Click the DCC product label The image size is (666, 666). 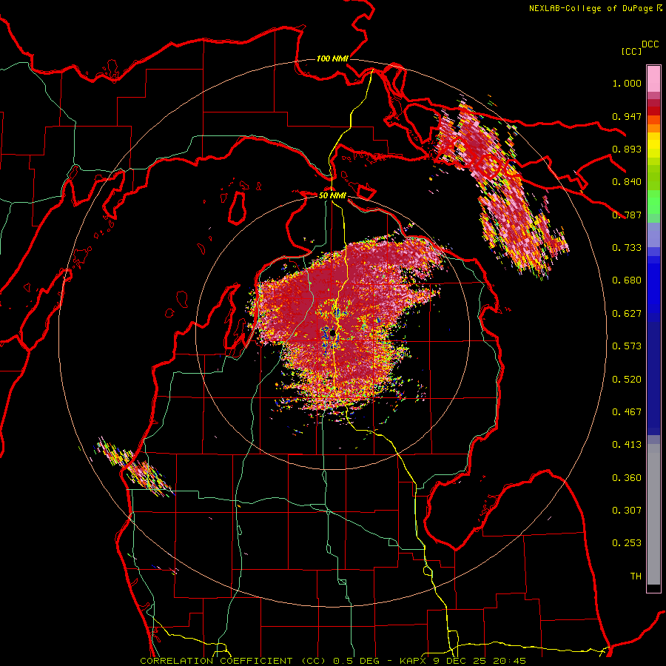(x=650, y=44)
